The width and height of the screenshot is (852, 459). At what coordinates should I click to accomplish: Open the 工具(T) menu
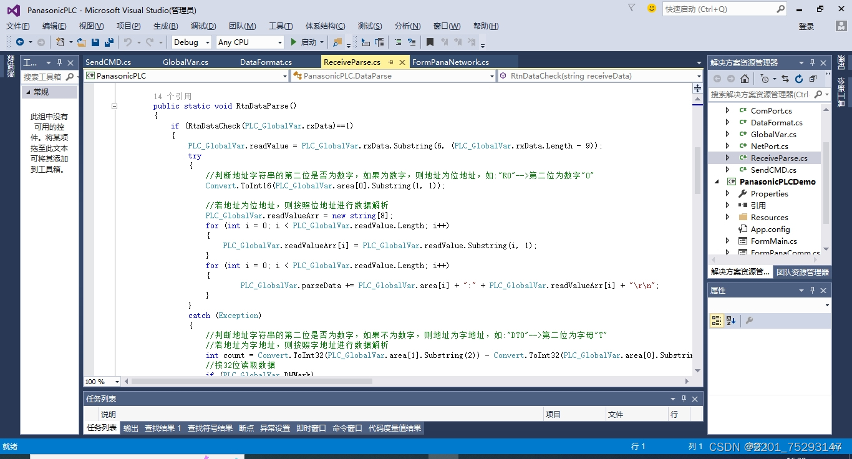[x=281, y=26]
